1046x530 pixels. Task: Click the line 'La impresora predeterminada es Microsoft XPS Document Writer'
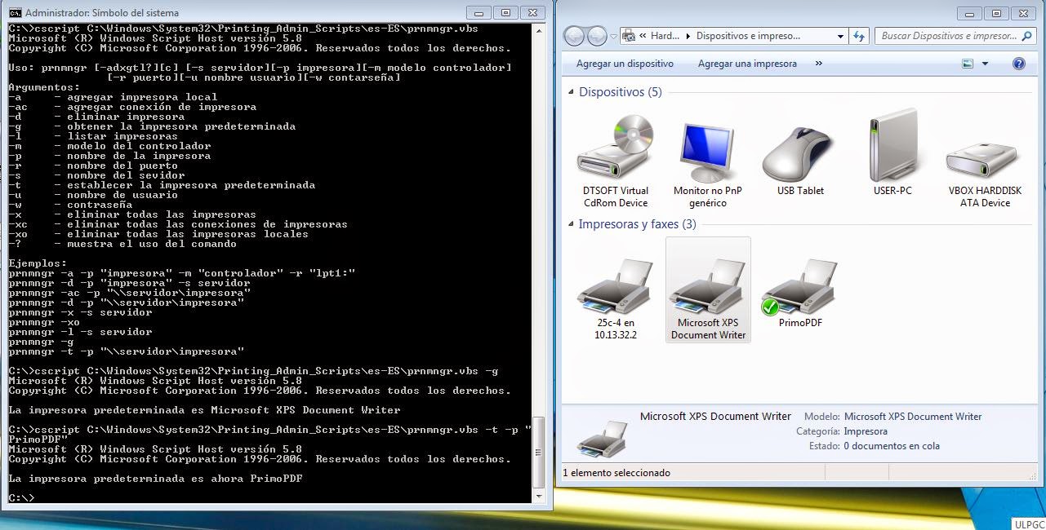pos(204,410)
